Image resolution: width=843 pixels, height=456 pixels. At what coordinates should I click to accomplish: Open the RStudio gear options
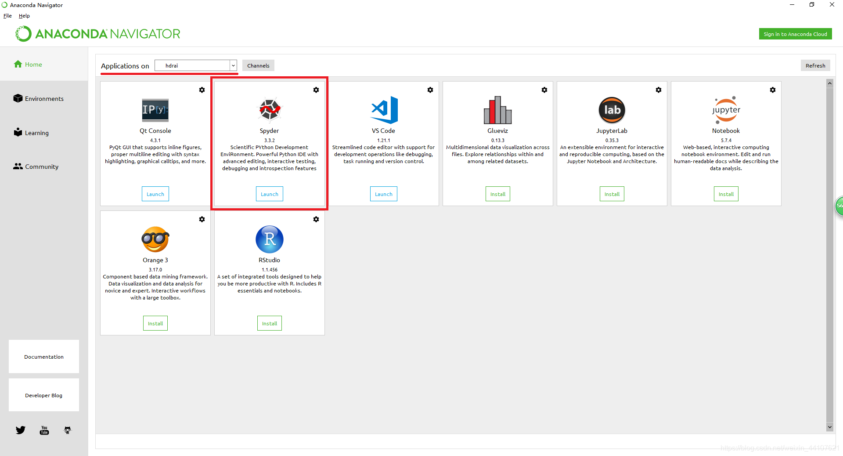click(x=316, y=219)
